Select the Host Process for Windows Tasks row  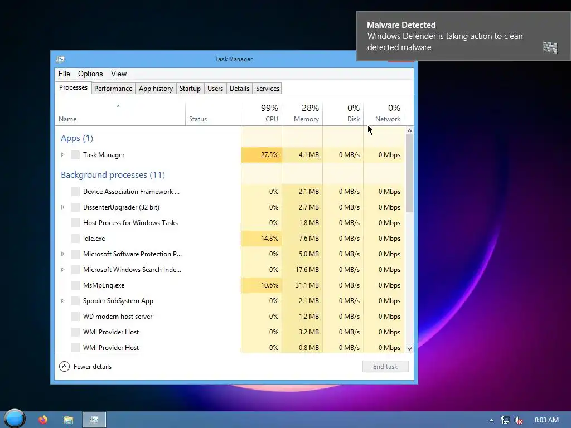(x=229, y=223)
